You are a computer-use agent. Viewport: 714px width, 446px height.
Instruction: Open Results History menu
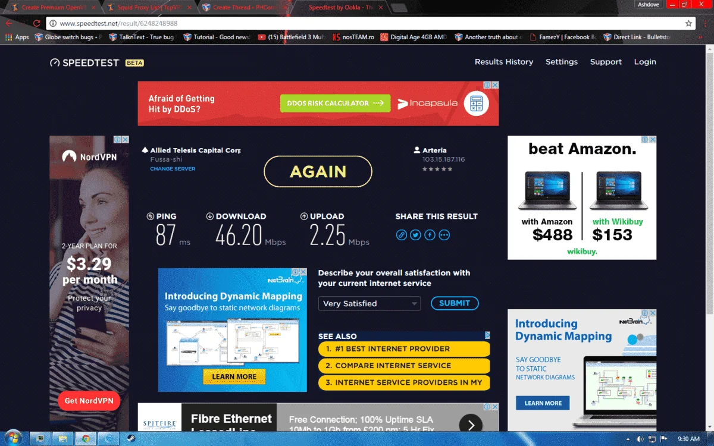[x=504, y=62]
